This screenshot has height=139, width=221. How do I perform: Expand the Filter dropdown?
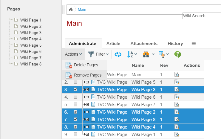click(98, 54)
